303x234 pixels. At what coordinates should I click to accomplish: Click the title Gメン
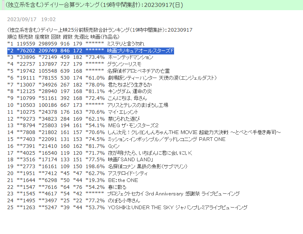113,146
